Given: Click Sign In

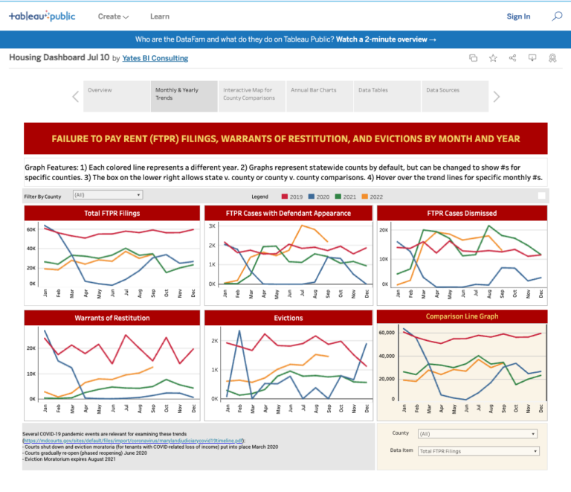Looking at the screenshot, I should click(518, 16).
